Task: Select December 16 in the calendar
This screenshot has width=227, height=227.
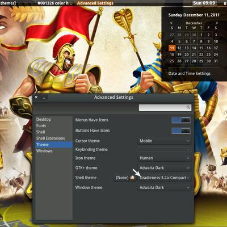Action: click(208, 48)
